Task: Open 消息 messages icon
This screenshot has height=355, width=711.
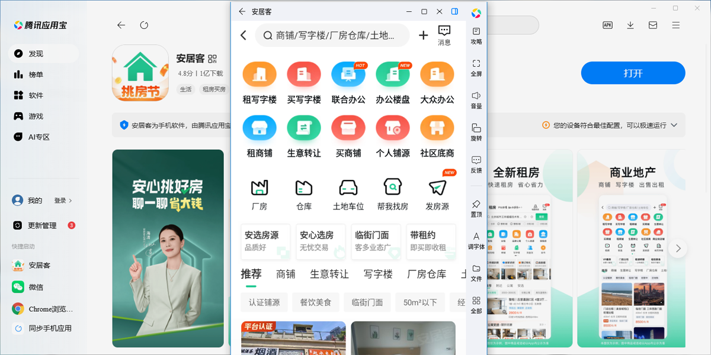Action: pos(444,35)
